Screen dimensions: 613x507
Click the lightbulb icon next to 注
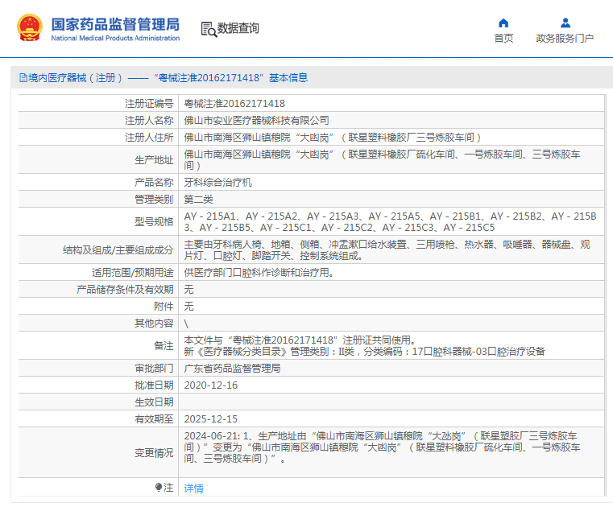159,487
